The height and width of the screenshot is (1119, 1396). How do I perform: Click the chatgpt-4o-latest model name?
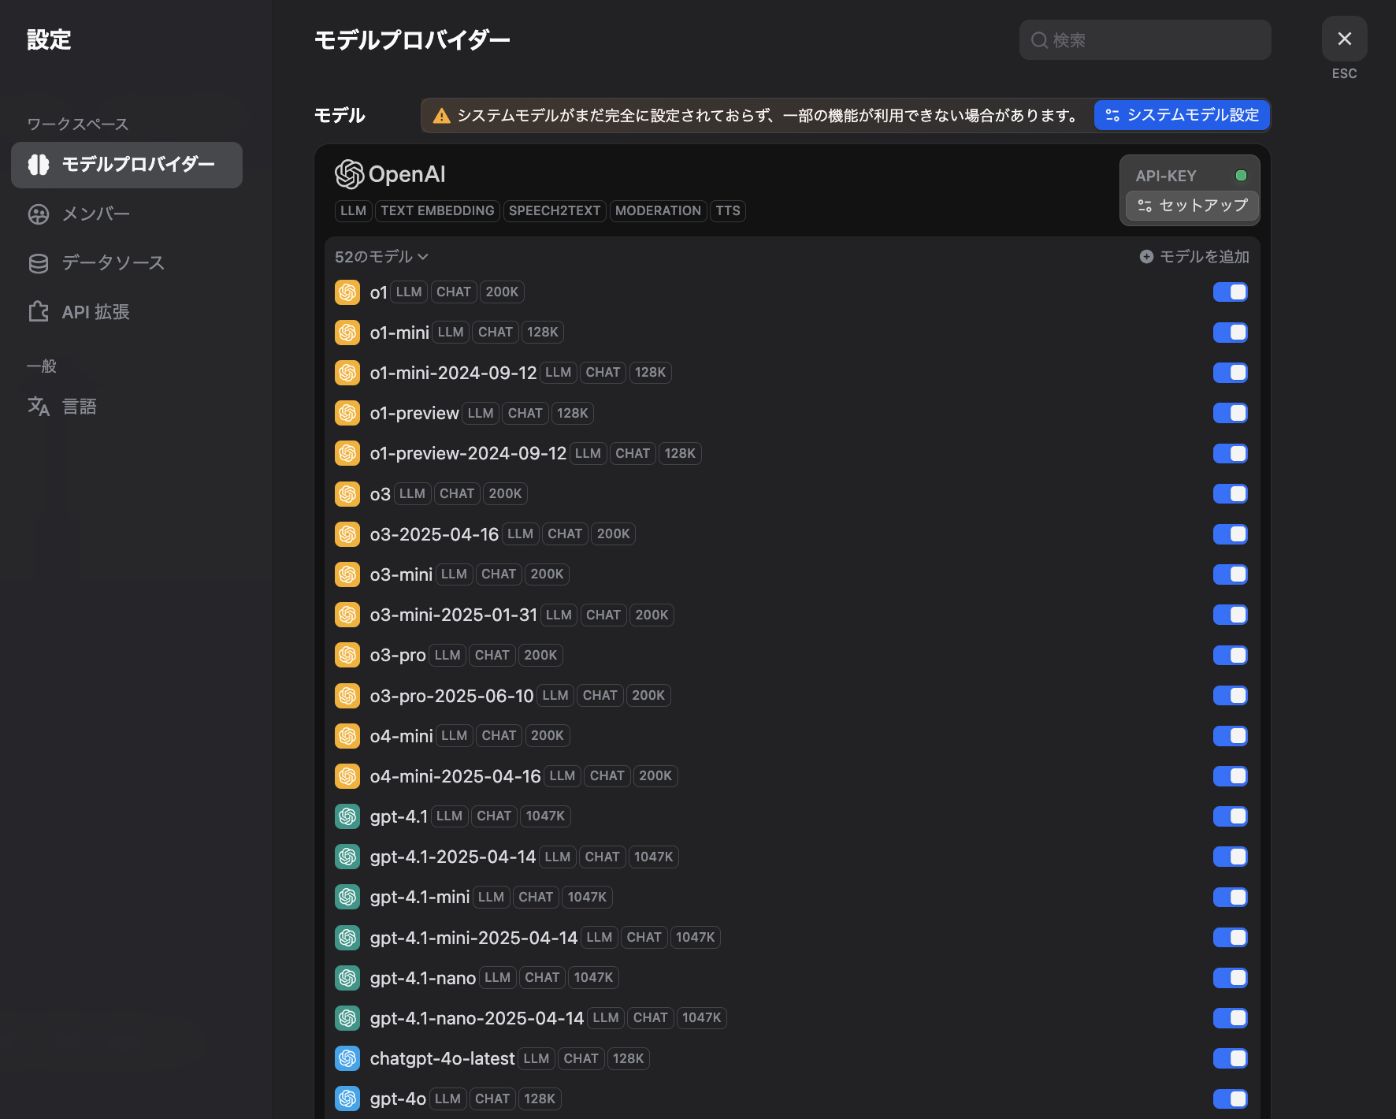442,1058
